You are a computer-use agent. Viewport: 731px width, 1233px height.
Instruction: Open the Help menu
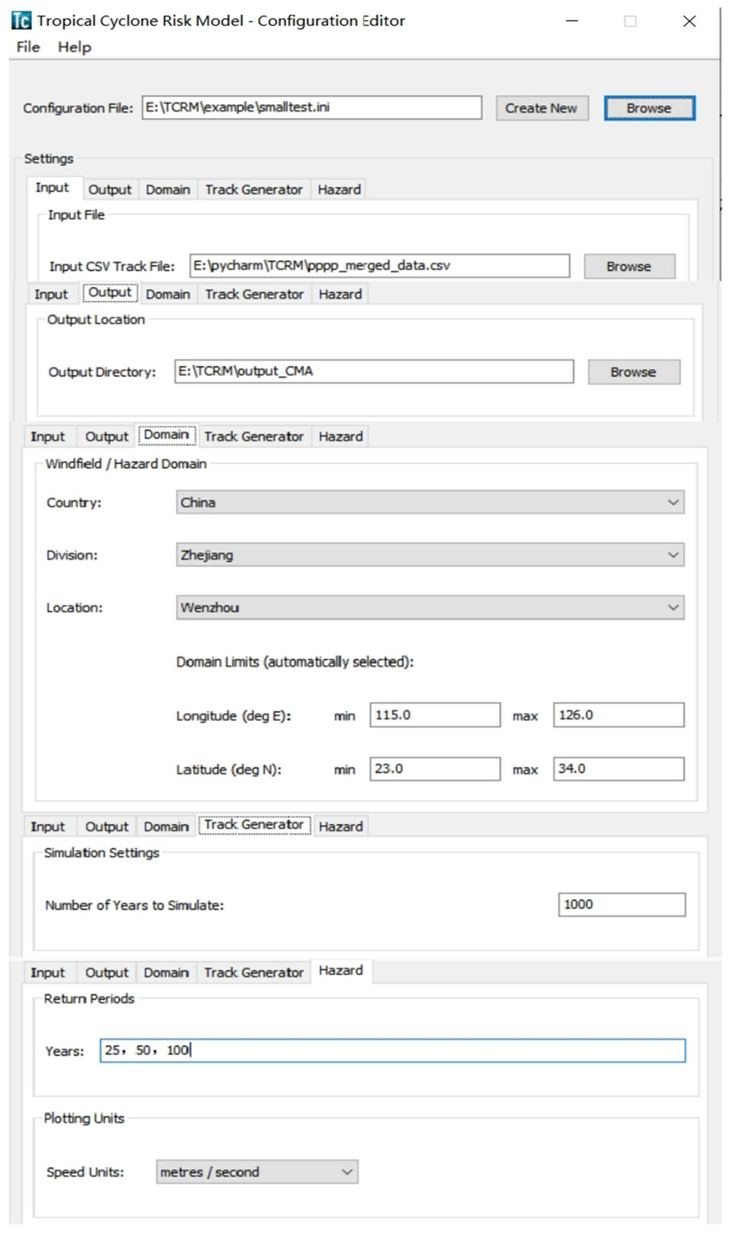point(74,47)
